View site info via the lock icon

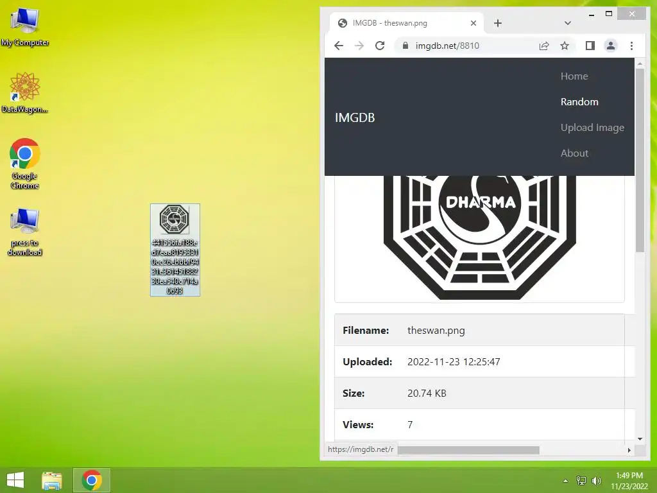point(405,46)
